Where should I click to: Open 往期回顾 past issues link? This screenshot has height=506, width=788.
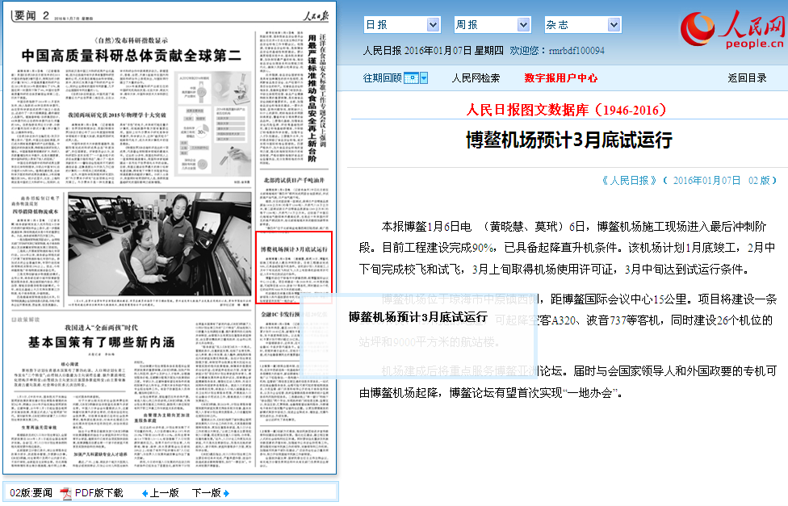383,78
